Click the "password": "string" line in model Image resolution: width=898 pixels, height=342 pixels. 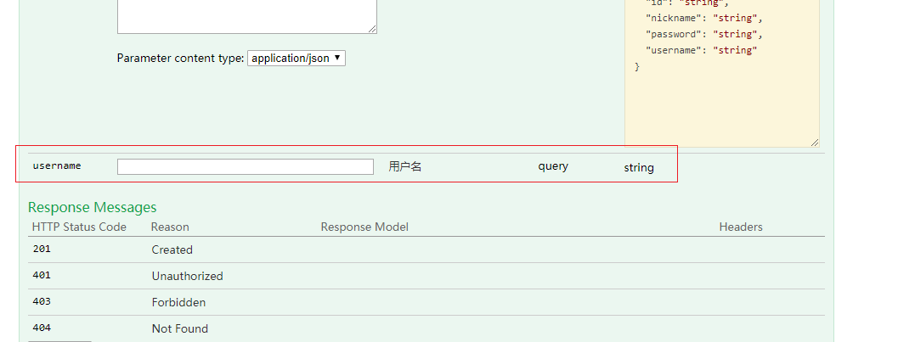[703, 34]
